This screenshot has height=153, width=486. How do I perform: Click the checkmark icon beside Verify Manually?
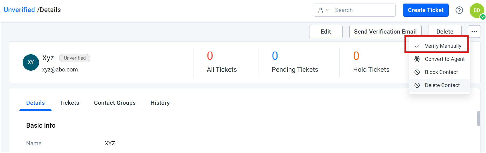pyautogui.click(x=417, y=46)
